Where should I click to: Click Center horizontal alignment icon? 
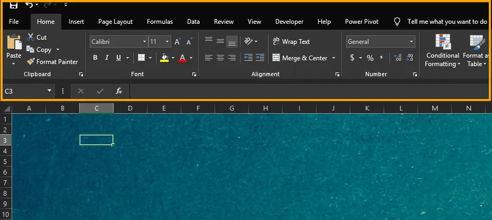click(220, 58)
